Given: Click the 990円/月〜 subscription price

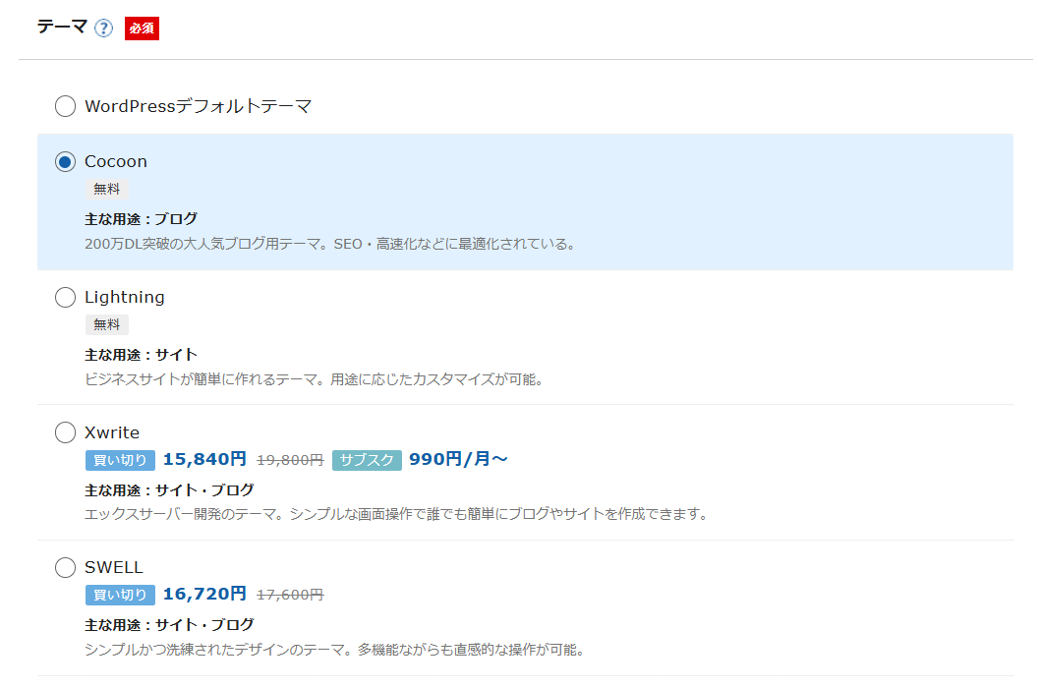Looking at the screenshot, I should [x=458, y=459].
